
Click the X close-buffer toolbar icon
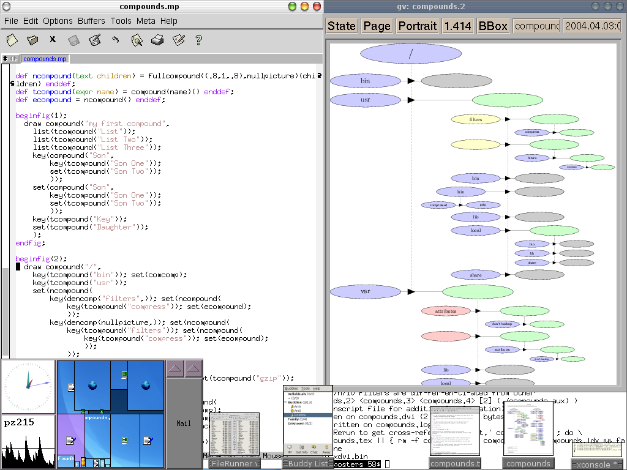point(53,40)
